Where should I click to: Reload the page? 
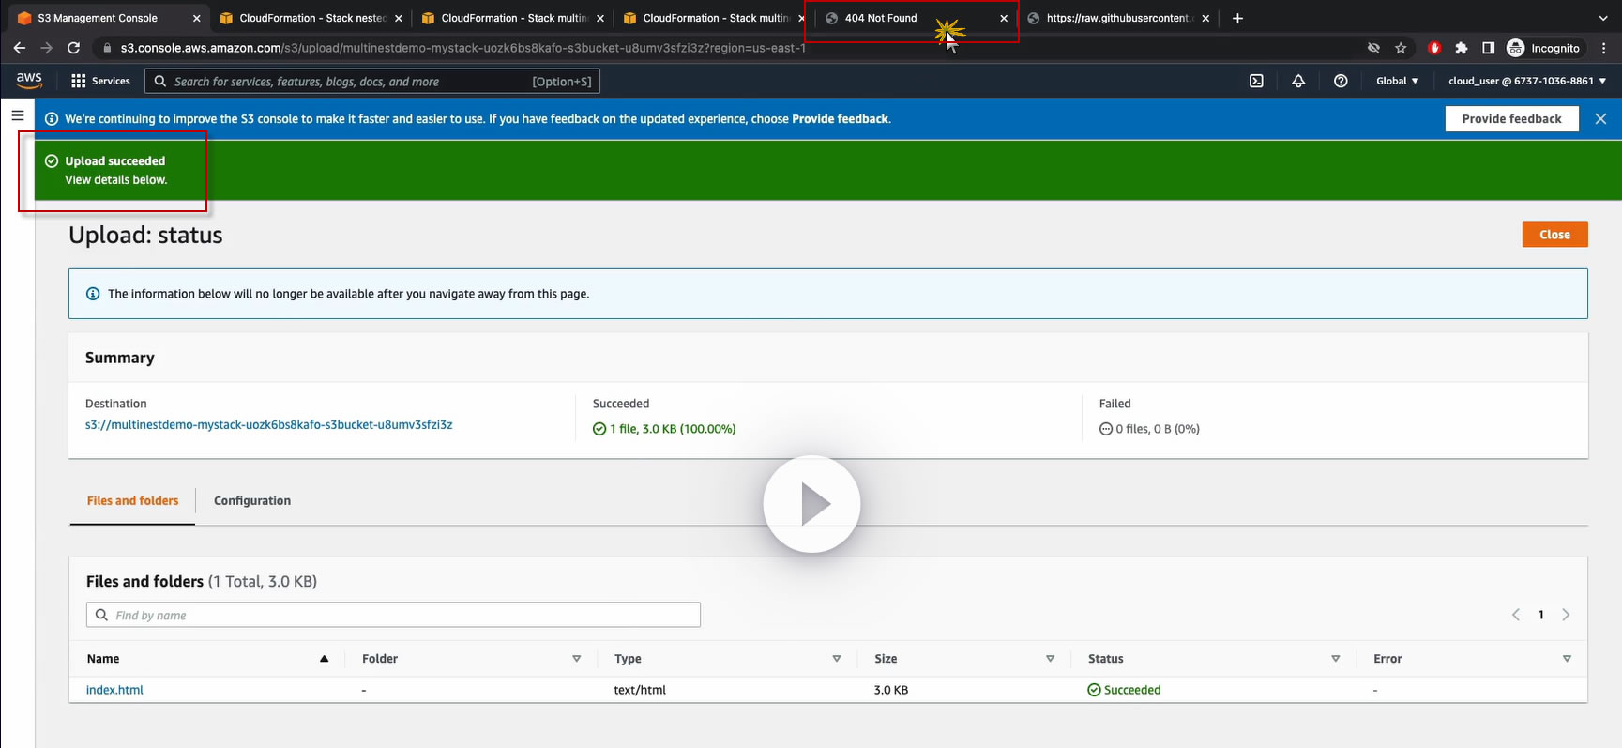click(73, 48)
